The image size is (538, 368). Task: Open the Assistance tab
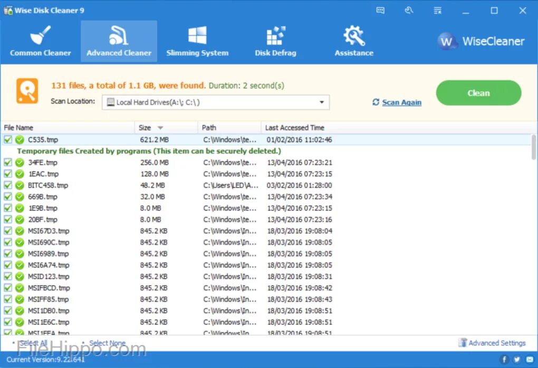(354, 42)
